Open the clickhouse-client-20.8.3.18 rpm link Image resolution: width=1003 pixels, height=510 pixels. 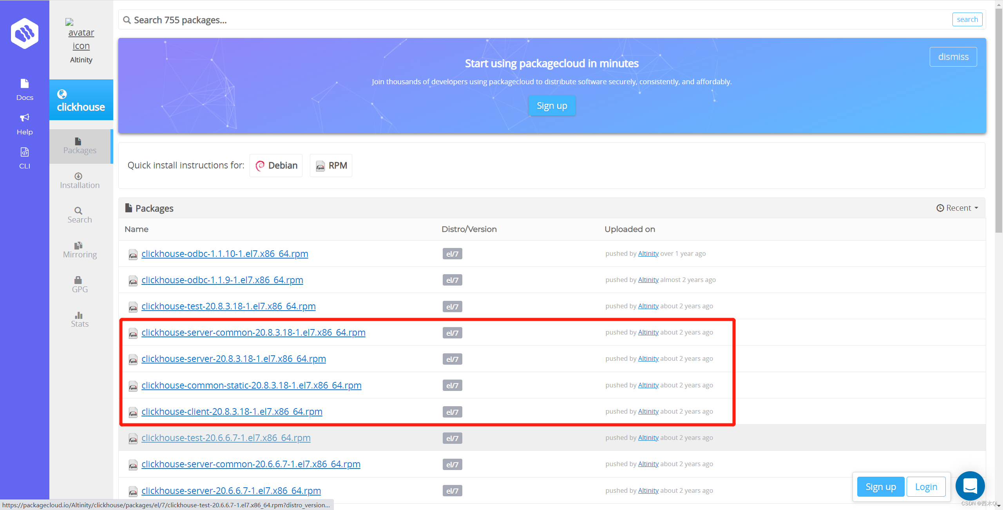coord(232,411)
